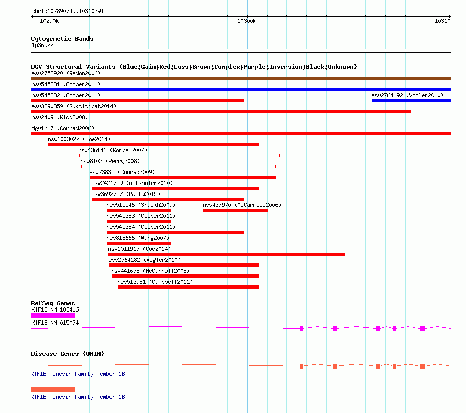466x413 pixels.
Task: Click the esv3890859 (Suktitipat2014) red bar
Action: tap(221, 111)
